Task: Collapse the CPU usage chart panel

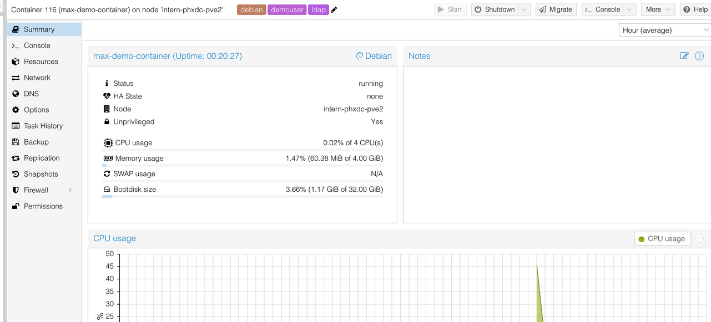Action: [x=700, y=238]
